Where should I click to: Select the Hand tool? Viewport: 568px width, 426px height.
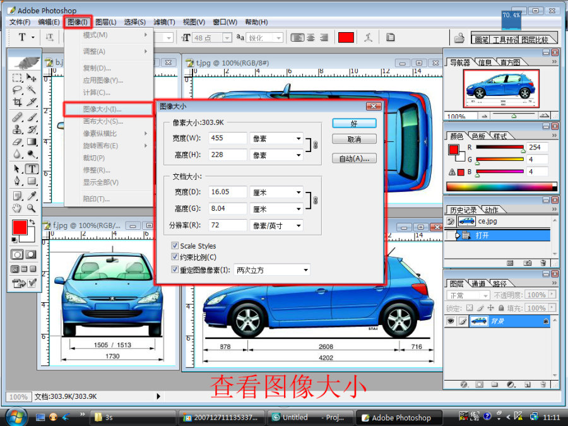17,208
